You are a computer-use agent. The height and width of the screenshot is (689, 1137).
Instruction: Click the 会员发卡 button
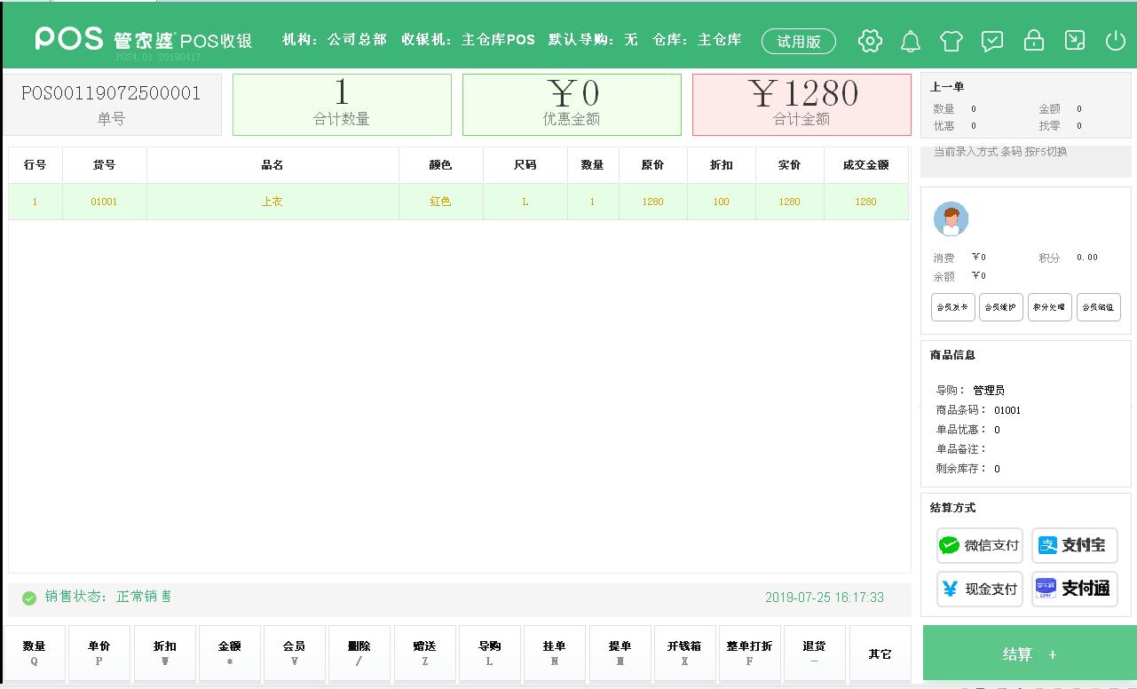952,307
